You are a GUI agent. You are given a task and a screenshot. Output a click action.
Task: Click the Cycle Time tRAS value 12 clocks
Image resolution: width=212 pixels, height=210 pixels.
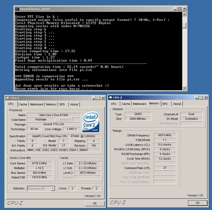(x=165, y=159)
